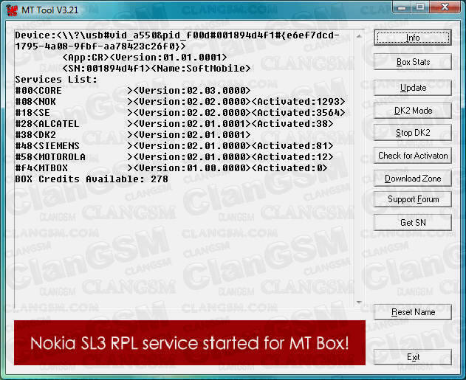Click the Device: usb path line
Screen dimensions: 466x380
[177, 41]
